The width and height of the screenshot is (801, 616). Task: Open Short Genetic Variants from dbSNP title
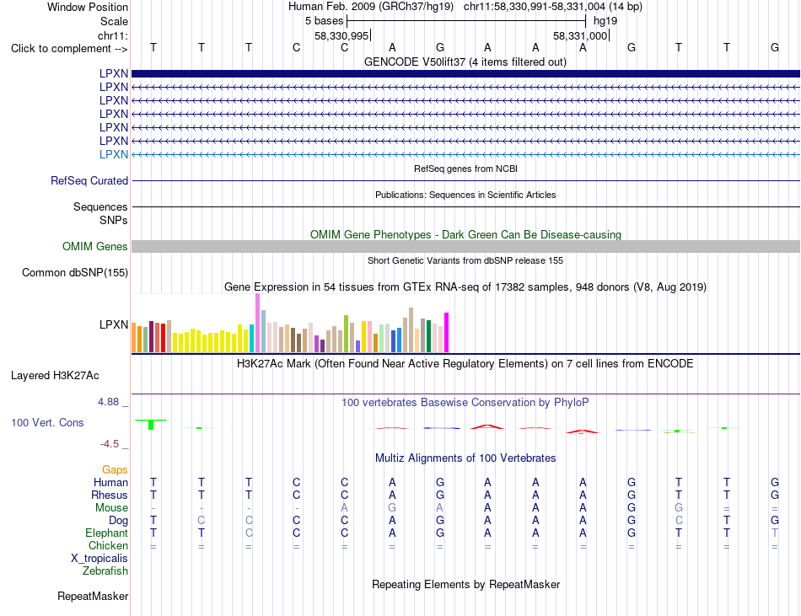coord(465,260)
